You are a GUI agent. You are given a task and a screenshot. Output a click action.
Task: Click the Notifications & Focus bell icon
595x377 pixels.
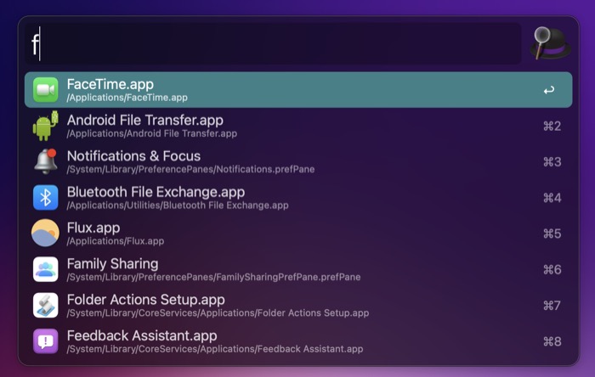(46, 161)
